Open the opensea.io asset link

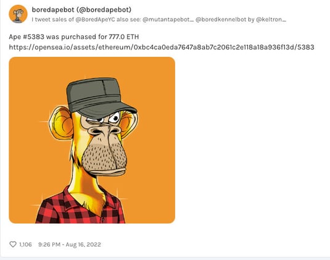[x=162, y=47]
